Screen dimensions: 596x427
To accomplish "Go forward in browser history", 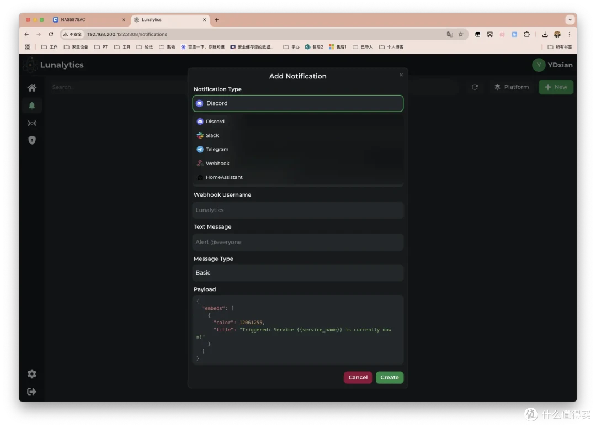I will [x=39, y=34].
